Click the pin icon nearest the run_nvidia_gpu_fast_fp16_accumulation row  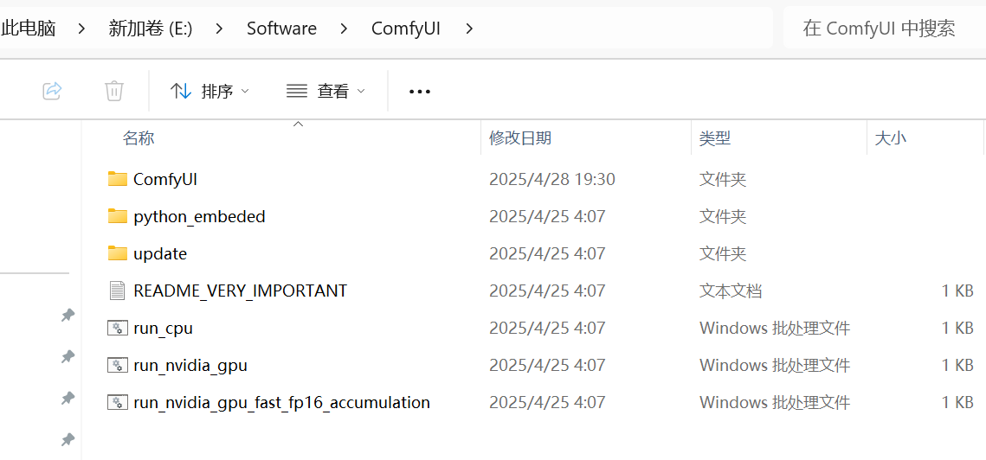pyautogui.click(x=68, y=399)
